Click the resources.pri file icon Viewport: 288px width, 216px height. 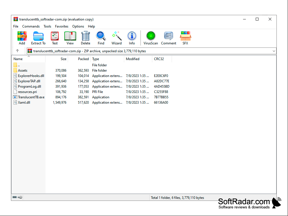[x=15, y=92]
